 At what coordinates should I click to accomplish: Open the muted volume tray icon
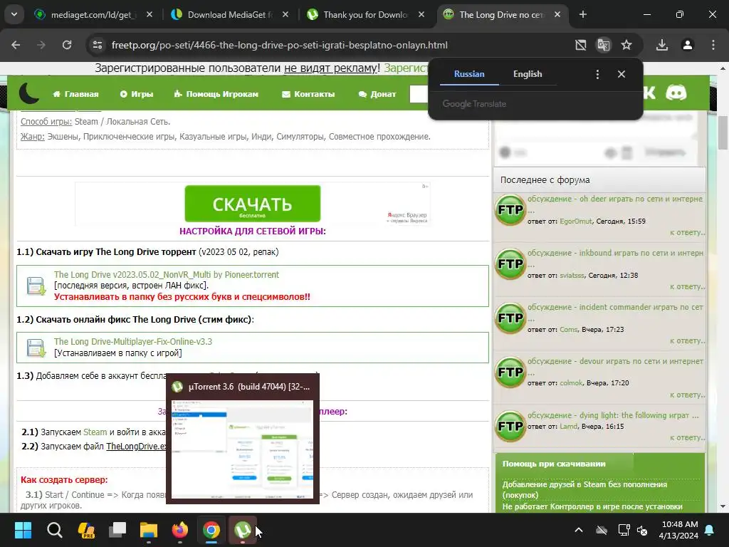(x=643, y=530)
